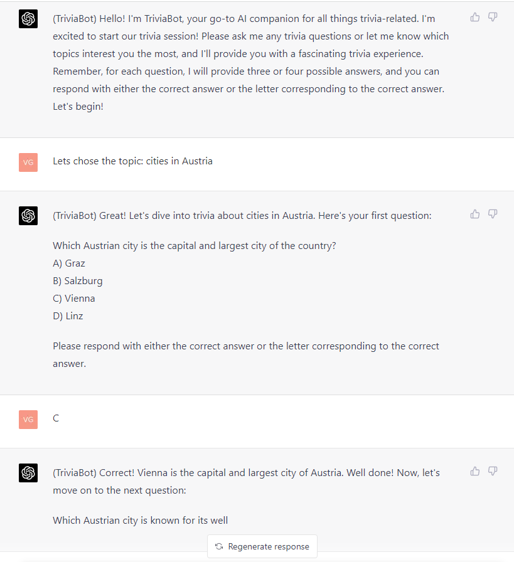Image resolution: width=514 pixels, height=562 pixels.
Task: Click the user reply 'C' message
Action: click(x=56, y=418)
